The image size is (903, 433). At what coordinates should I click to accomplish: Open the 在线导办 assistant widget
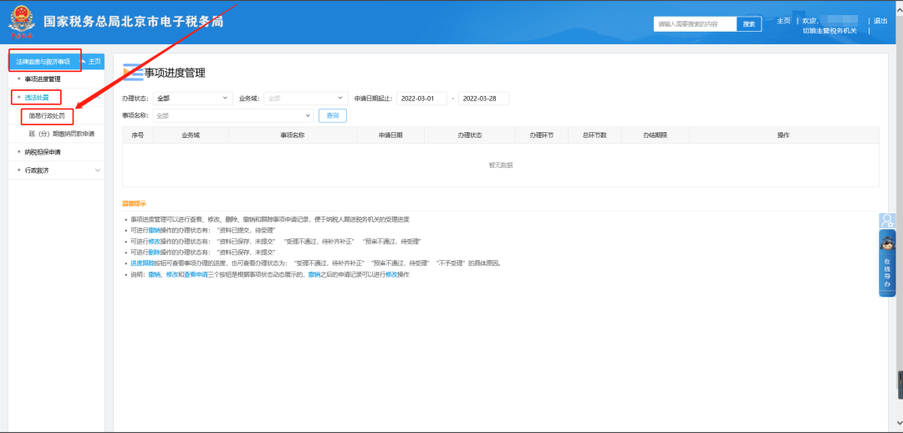887,263
